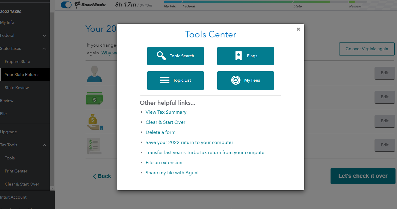Click Edit button for money bag row
The height and width of the screenshot is (209, 397).
(385, 121)
